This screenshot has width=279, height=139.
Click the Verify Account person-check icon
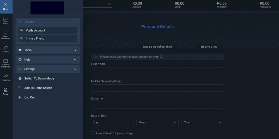[x=21, y=31]
